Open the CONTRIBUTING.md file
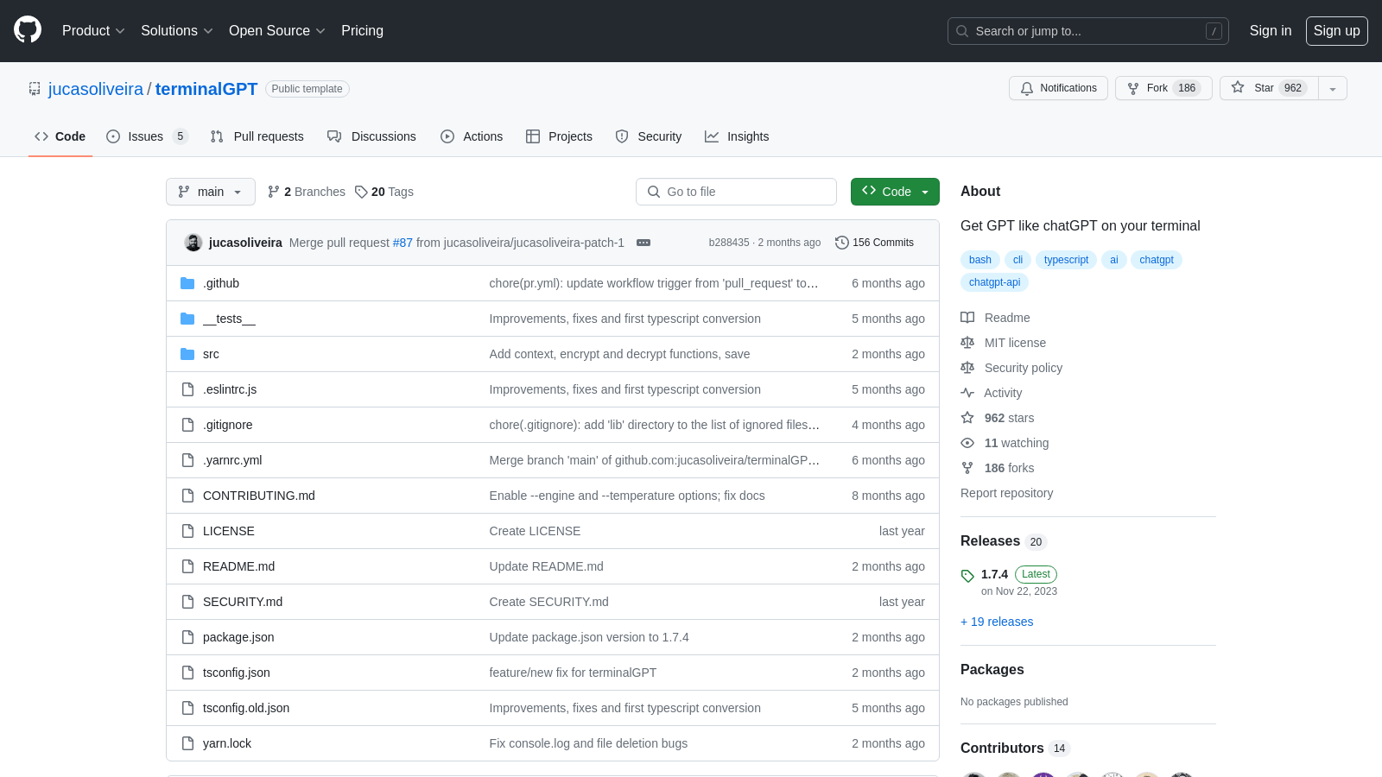This screenshot has height=777, width=1382. tap(259, 496)
